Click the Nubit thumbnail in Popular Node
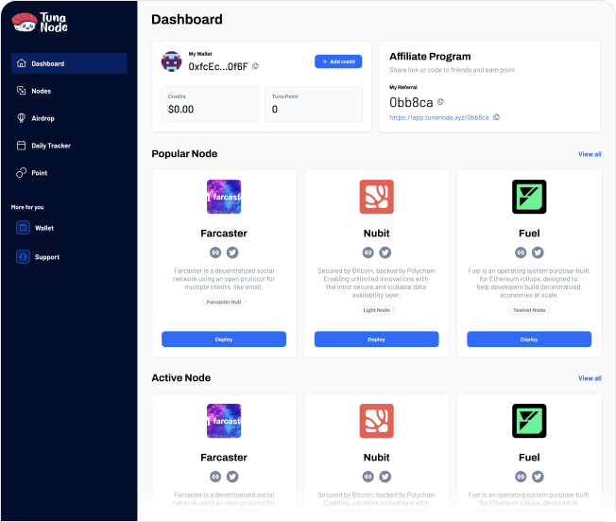The width and height of the screenshot is (616, 522). pyautogui.click(x=376, y=197)
